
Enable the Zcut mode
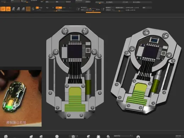[x=70, y=8]
